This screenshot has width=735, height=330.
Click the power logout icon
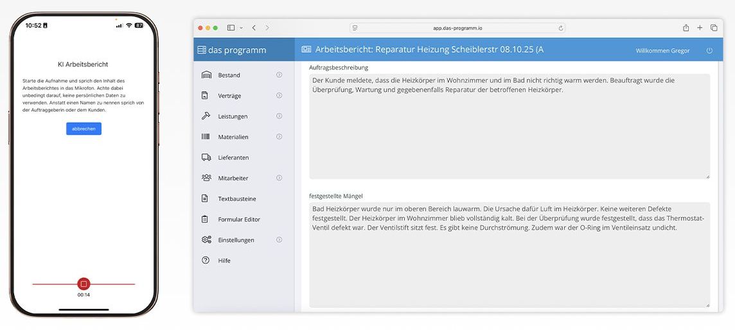(x=709, y=51)
